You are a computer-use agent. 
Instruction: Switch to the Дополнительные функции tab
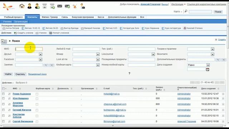pos(122,17)
